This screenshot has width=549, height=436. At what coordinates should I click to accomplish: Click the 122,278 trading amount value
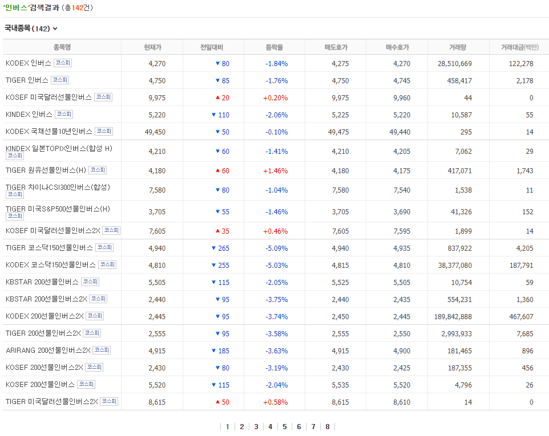click(x=521, y=64)
